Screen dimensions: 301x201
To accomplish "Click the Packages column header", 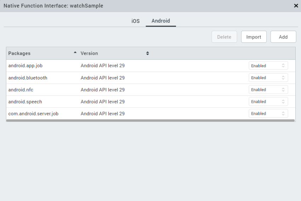I will pyautogui.click(x=19, y=53).
